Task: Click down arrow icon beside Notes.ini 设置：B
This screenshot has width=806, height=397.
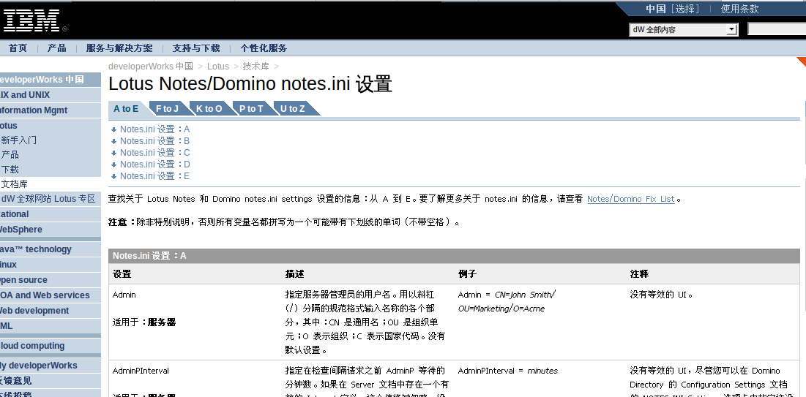Action: pos(113,141)
